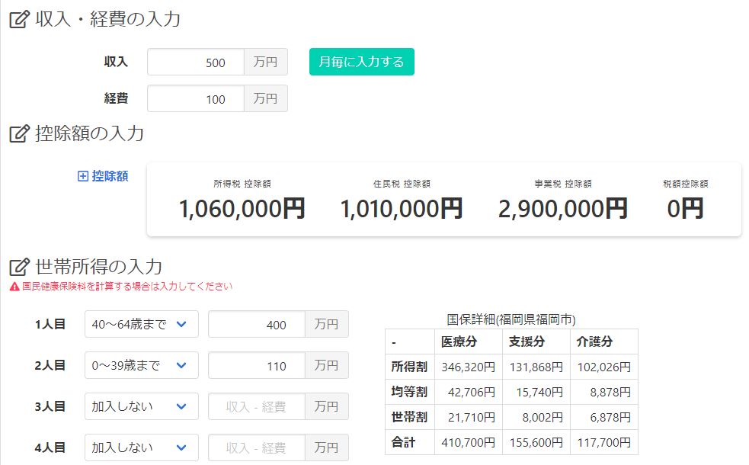This screenshot has height=465, width=749.
Task: Click the 万円 unit label beside 経費
Action: [x=266, y=98]
